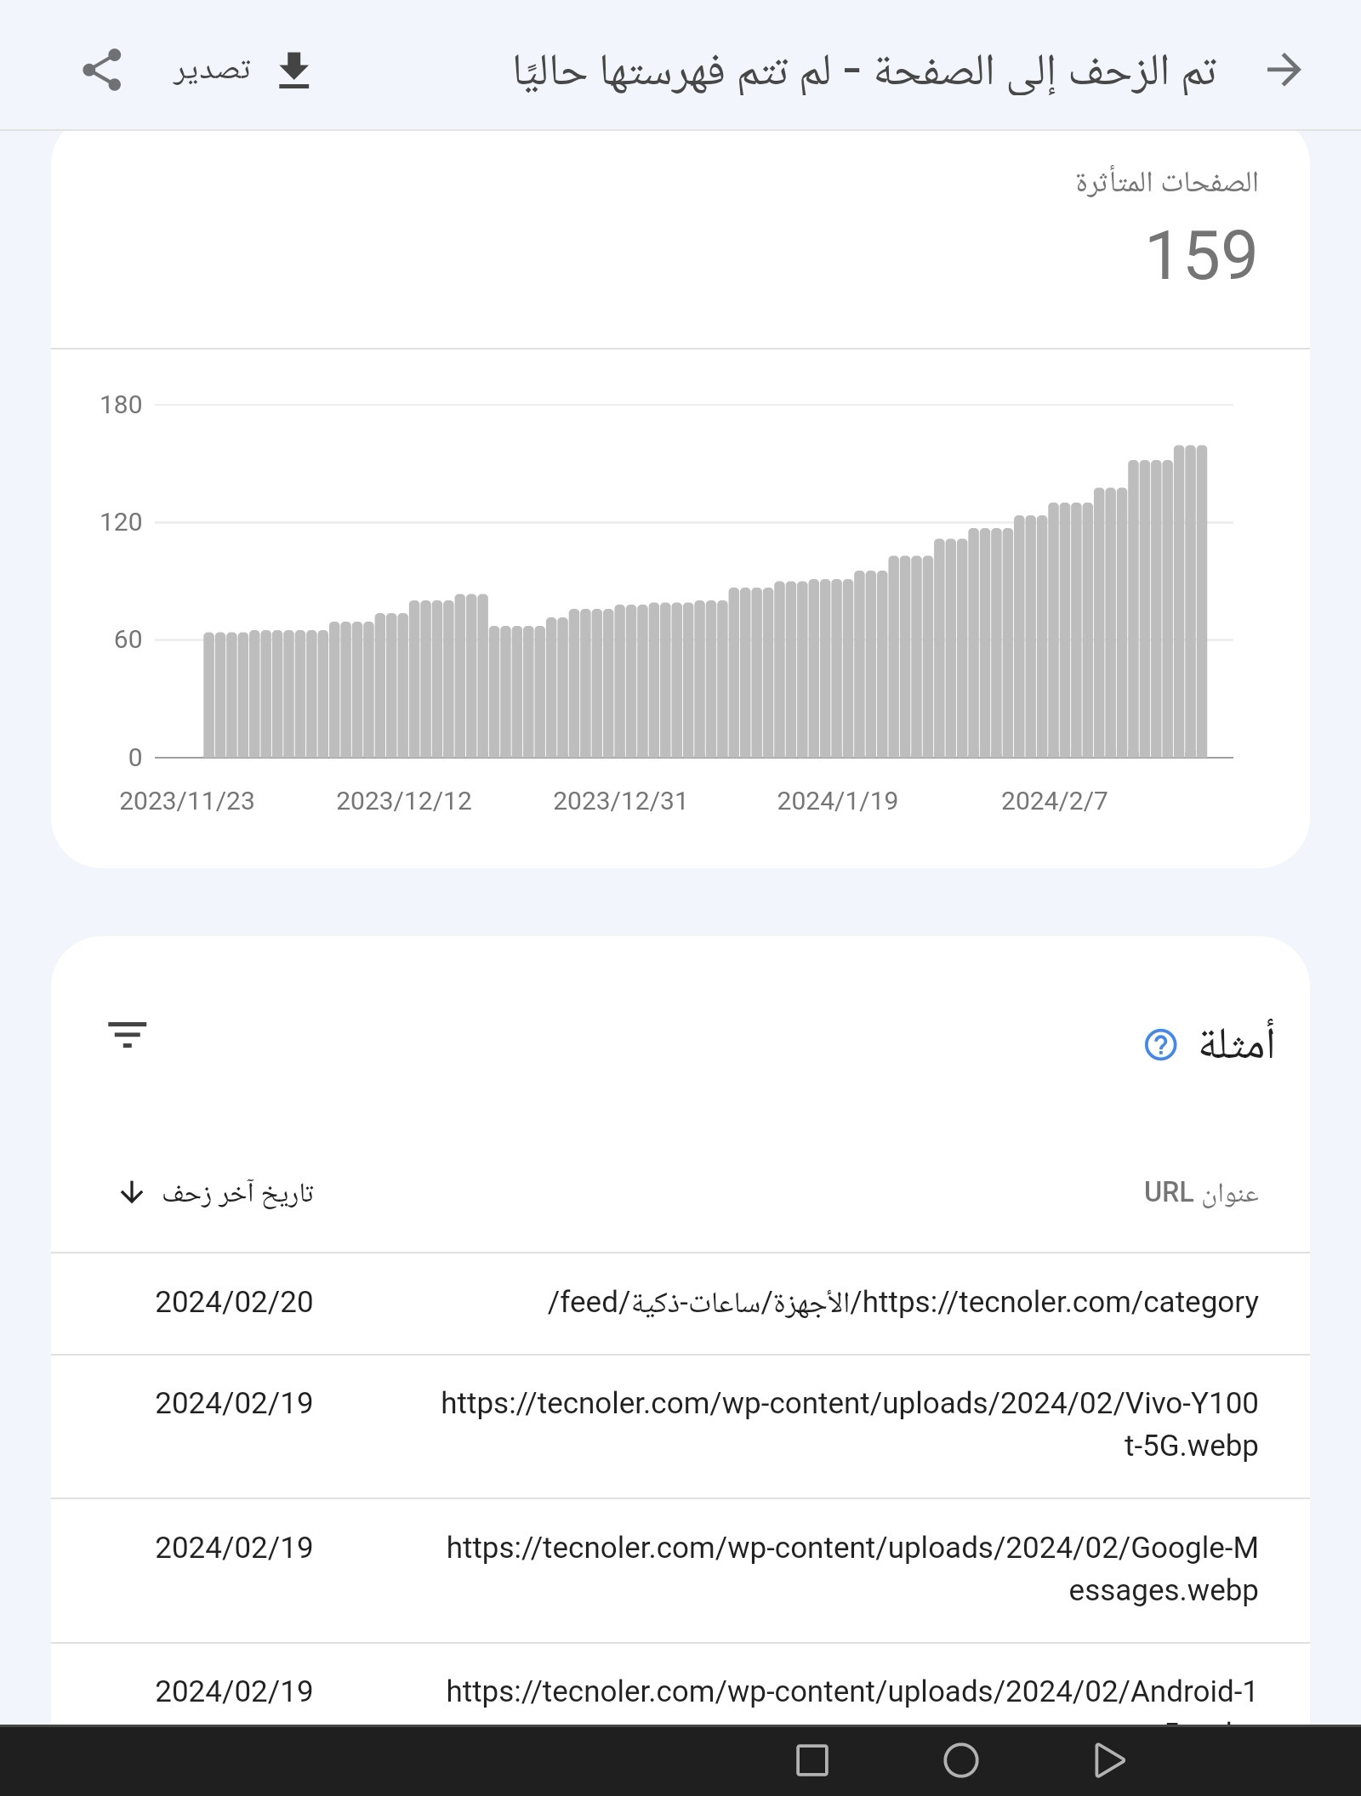Click the تصدير export label

pyautogui.click(x=212, y=70)
